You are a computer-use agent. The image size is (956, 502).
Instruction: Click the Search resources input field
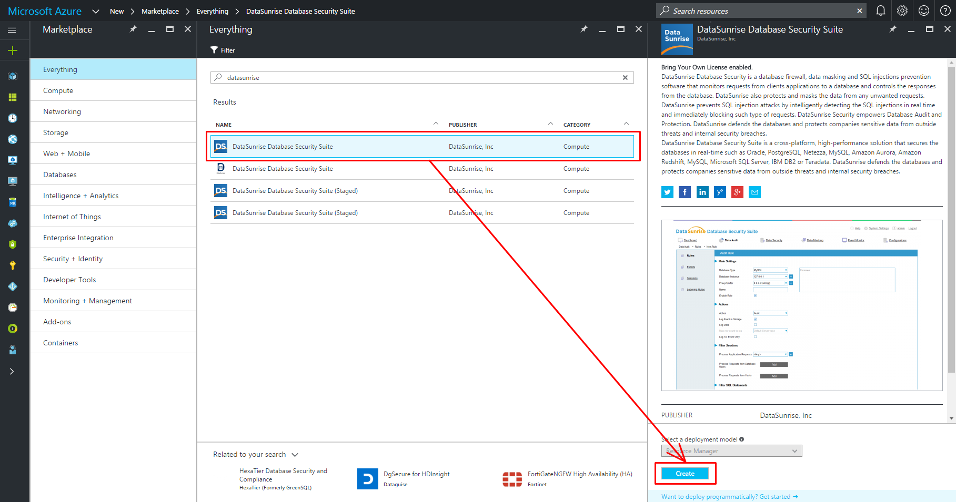coord(760,11)
